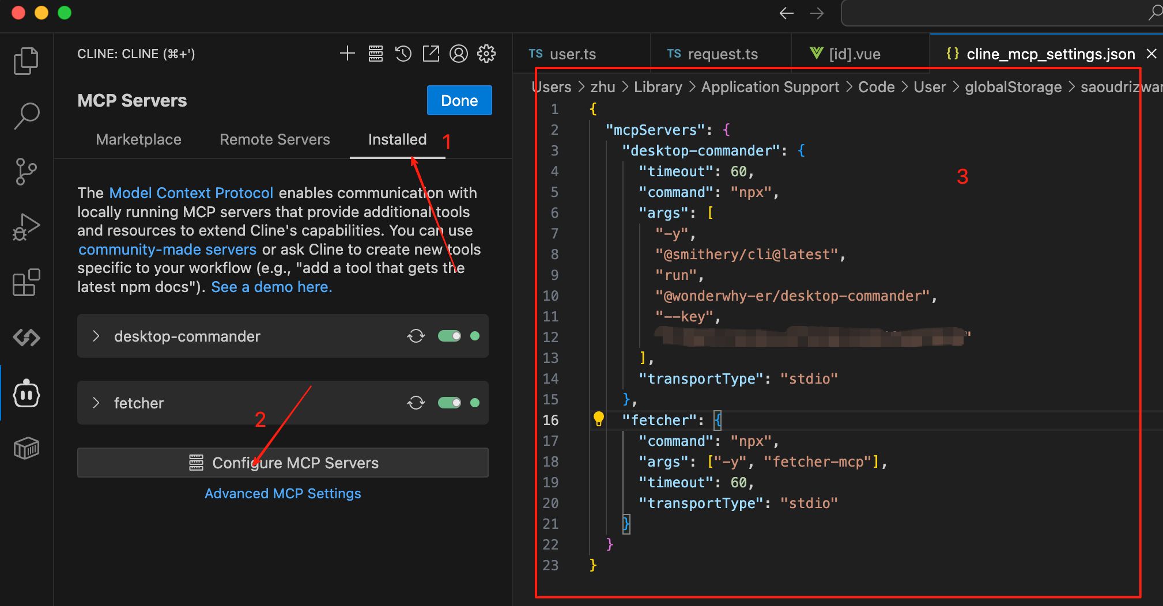The image size is (1163, 606).
Task: Click "fetcher-mcp" argument on line 18
Action: pyautogui.click(x=818, y=461)
